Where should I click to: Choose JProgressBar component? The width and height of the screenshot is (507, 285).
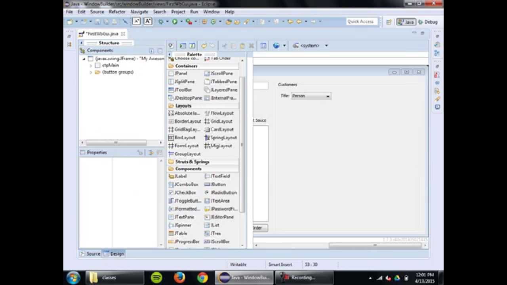click(x=184, y=241)
